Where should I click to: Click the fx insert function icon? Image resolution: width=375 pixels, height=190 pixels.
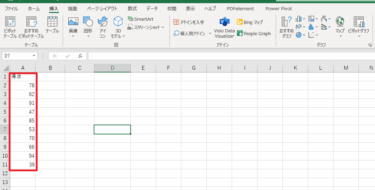tap(80, 56)
